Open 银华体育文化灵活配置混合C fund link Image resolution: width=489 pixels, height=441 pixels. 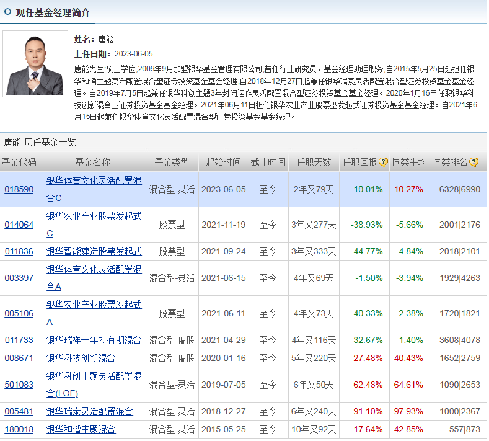pyautogui.click(x=94, y=189)
